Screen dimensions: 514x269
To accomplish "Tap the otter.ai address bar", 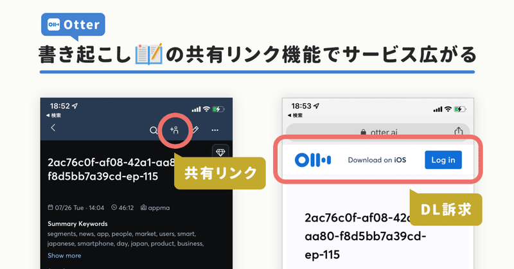I will 378,132.
